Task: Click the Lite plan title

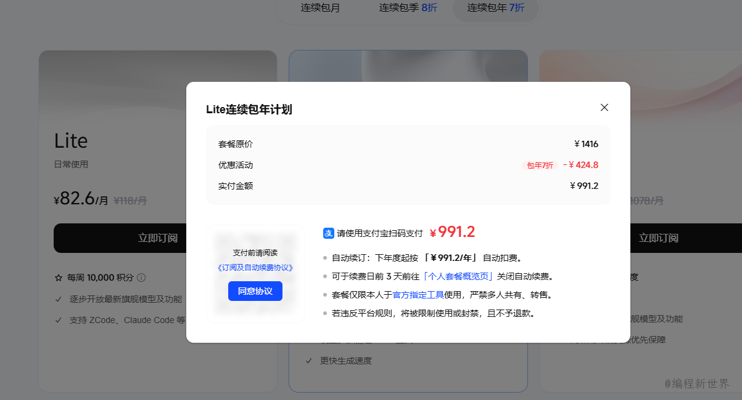Action: point(71,141)
